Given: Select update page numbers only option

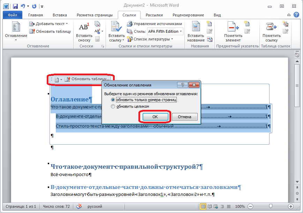Looking at the screenshot, I should coord(113,100).
